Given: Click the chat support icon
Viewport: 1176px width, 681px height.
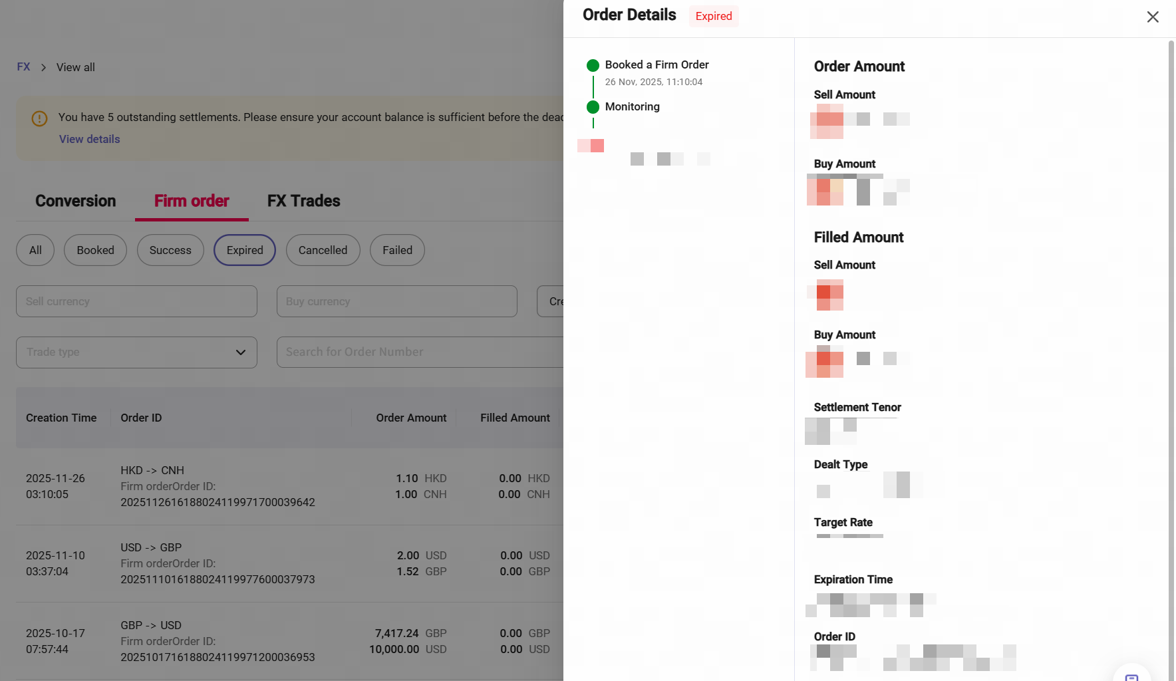Looking at the screenshot, I should pyautogui.click(x=1131, y=676).
